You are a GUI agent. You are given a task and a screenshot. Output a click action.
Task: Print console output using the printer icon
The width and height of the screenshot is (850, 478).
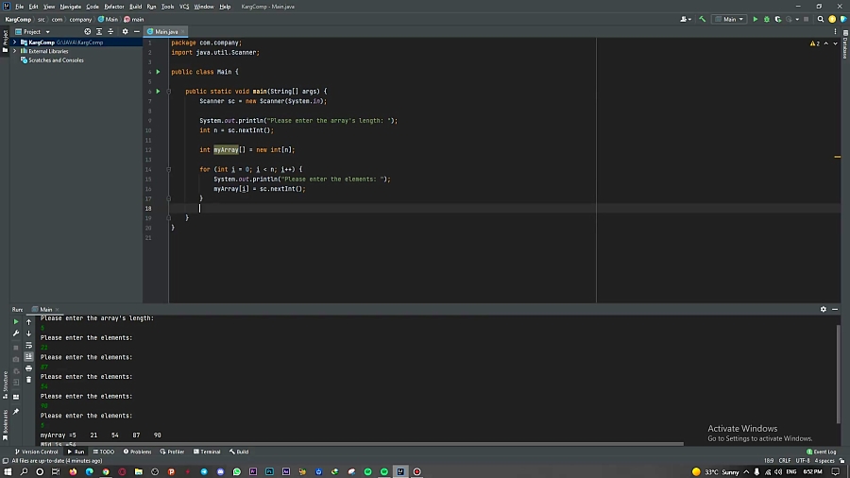tap(28, 368)
